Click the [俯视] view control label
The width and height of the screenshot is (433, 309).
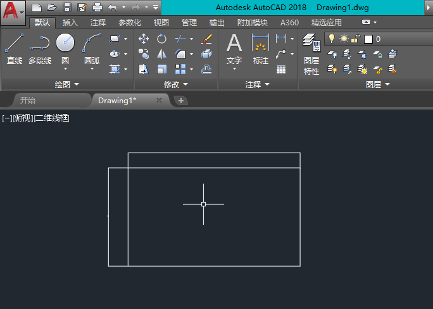tap(23, 118)
